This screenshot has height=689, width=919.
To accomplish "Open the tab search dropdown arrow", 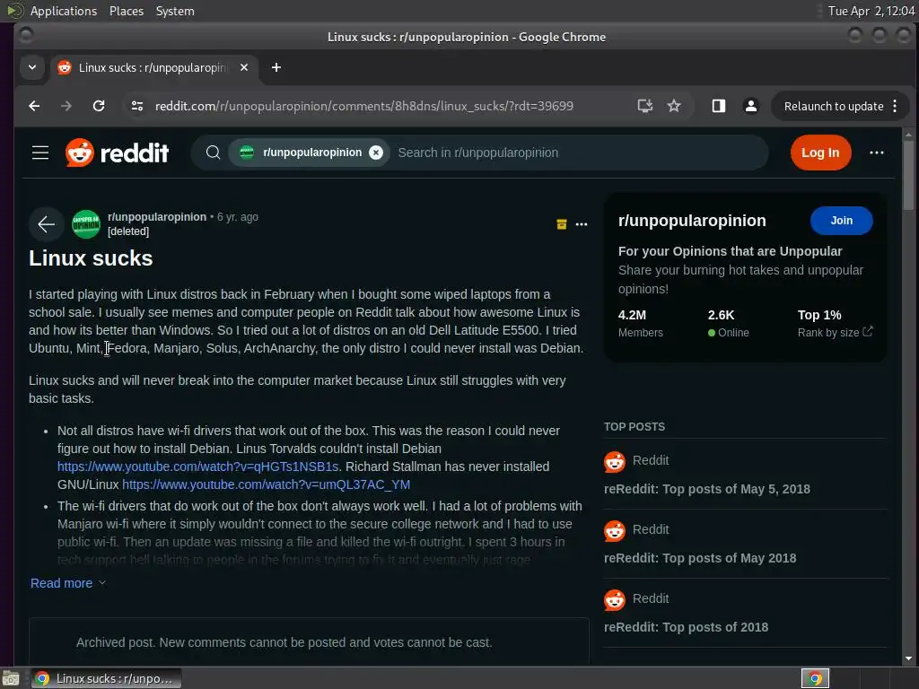I will click(x=32, y=67).
